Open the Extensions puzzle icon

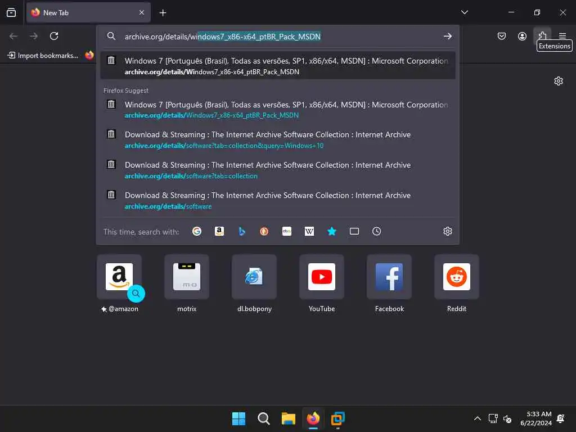(542, 35)
